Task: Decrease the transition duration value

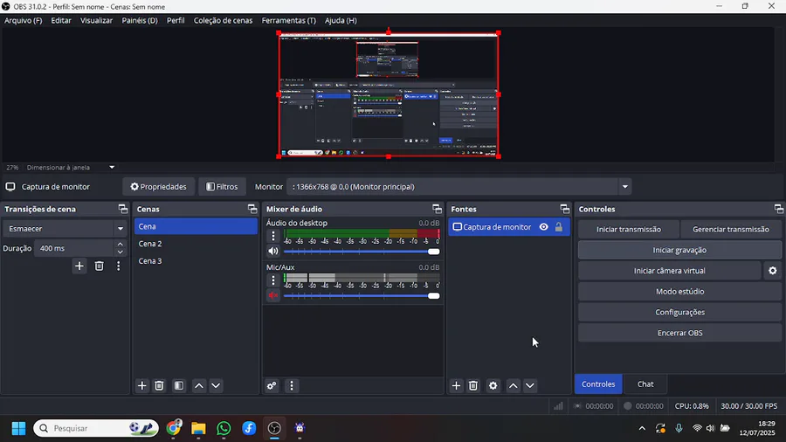Action: coord(121,252)
